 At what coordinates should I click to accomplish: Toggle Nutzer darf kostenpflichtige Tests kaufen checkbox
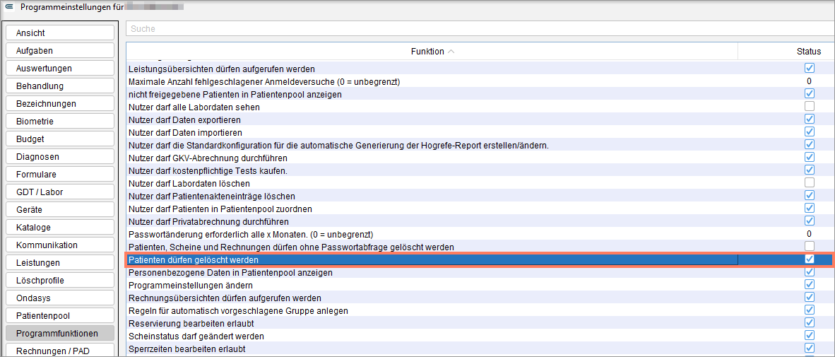810,170
